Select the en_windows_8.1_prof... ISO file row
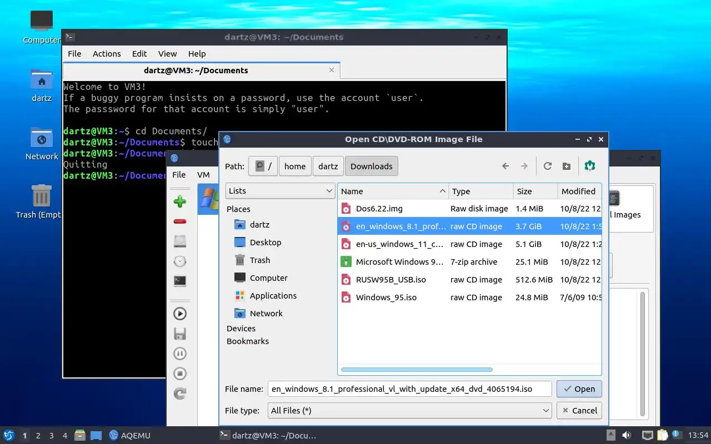 (x=469, y=226)
